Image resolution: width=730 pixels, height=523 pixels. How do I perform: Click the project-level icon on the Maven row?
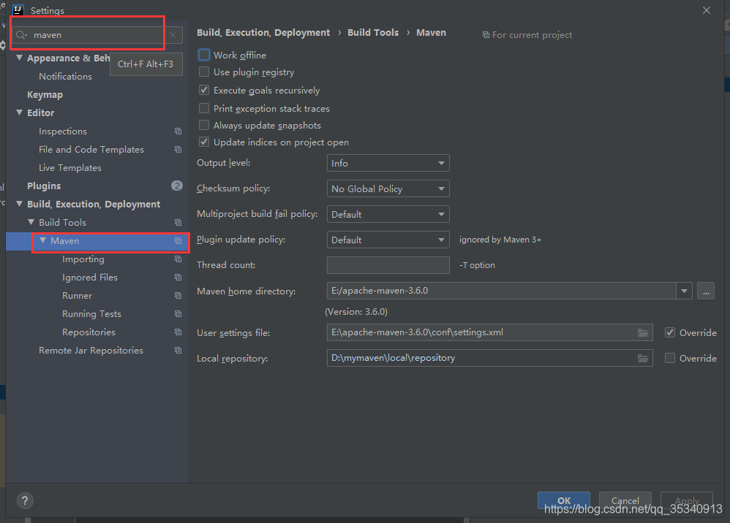(178, 240)
